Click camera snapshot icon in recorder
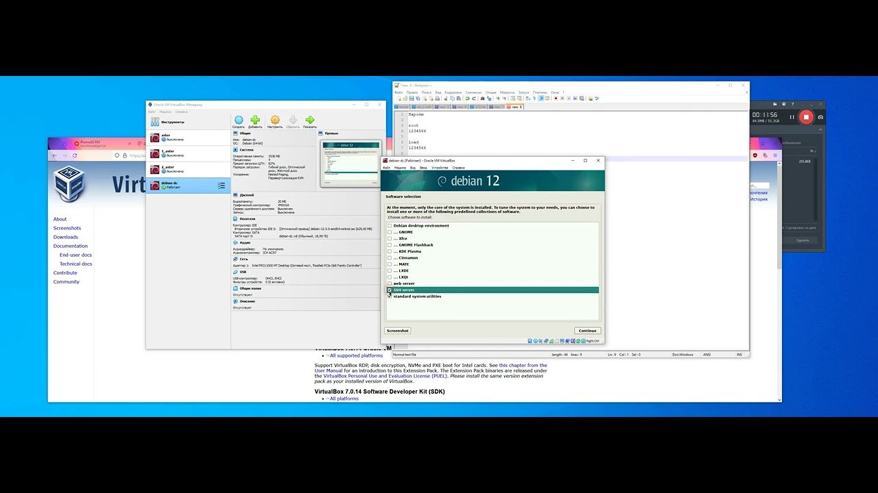This screenshot has height=493, width=878. click(820, 117)
